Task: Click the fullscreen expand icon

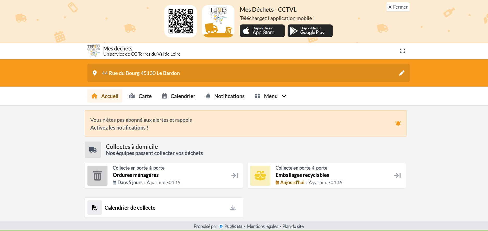Action: 402,51
